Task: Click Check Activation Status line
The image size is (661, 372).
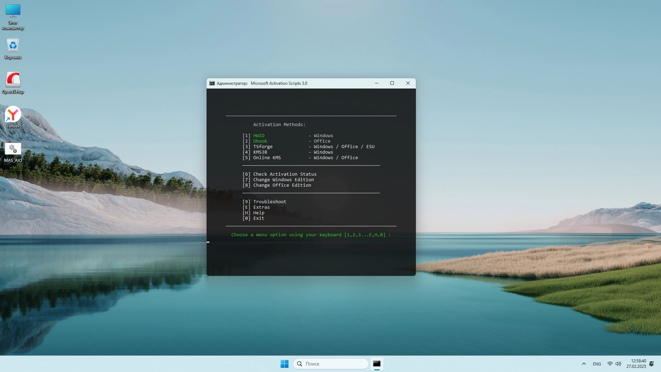Action: [280, 174]
